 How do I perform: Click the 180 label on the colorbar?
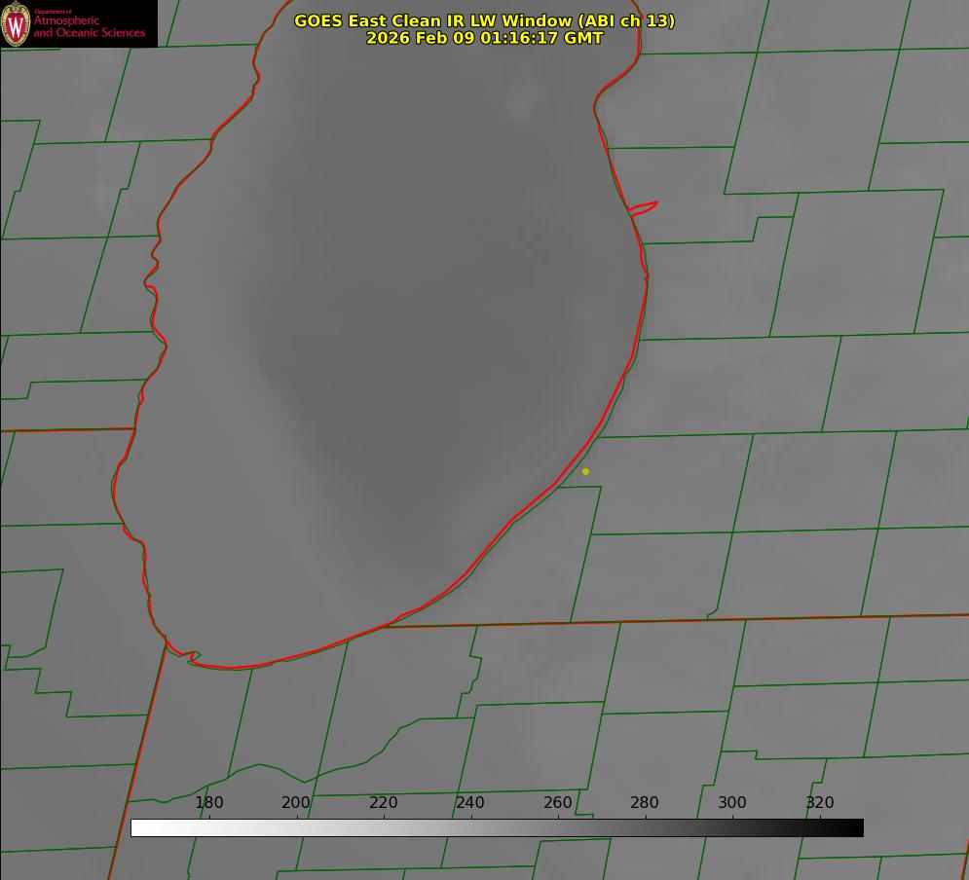[209, 802]
